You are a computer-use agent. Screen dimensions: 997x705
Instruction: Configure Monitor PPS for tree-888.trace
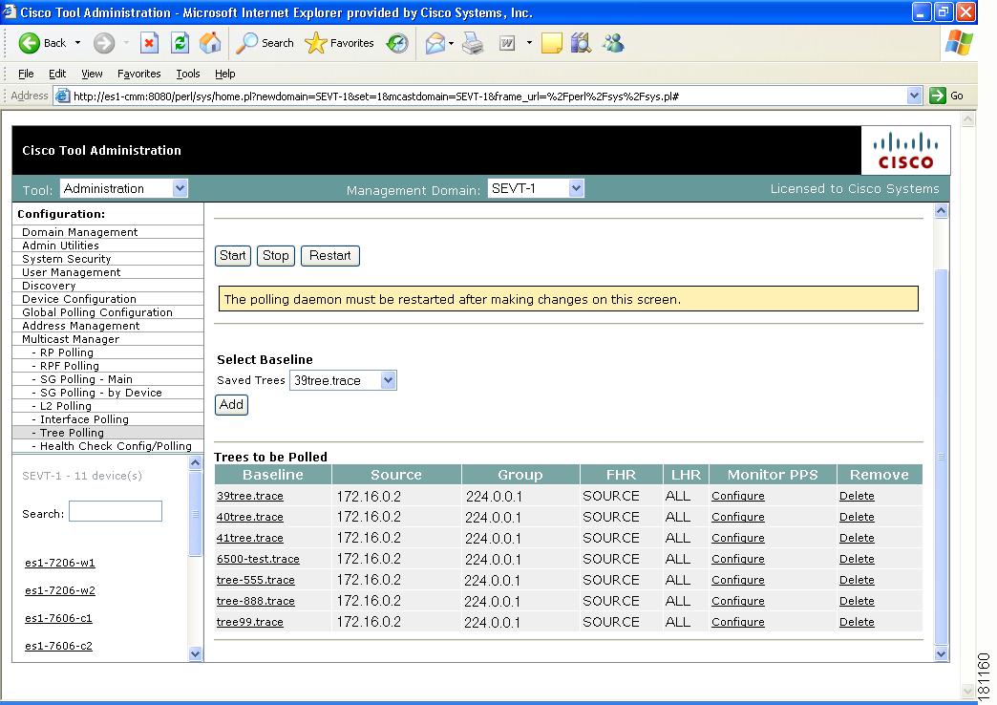737,601
